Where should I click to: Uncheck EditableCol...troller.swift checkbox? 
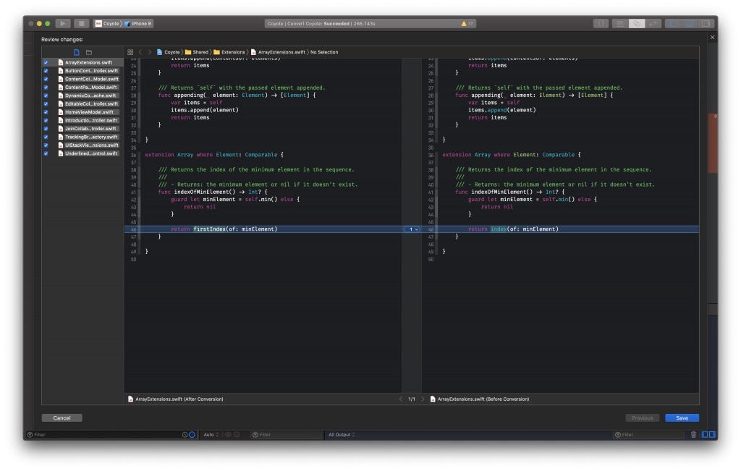click(46, 104)
